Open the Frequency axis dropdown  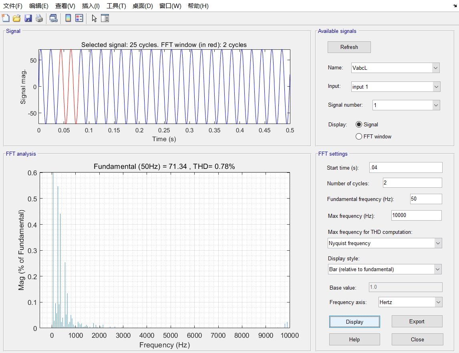click(439, 302)
